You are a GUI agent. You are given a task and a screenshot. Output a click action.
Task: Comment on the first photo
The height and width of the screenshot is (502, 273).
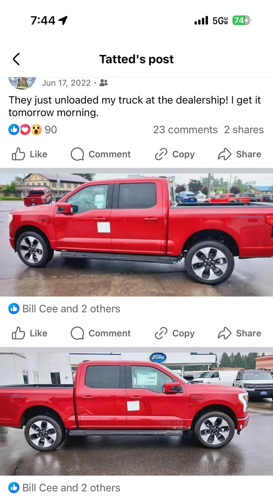click(x=100, y=333)
